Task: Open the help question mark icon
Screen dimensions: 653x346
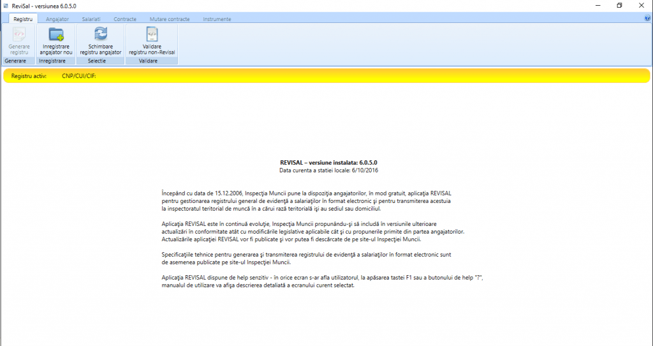Action: tap(648, 19)
